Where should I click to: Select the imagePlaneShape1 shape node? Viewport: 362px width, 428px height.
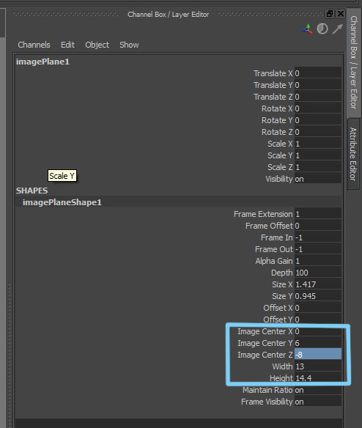coord(62,202)
